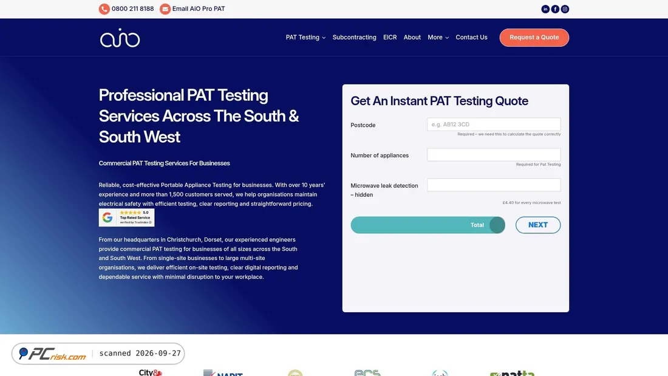Call 0800 211 8188 phone link
Viewport: 668px width, 376px height.
coord(132,9)
